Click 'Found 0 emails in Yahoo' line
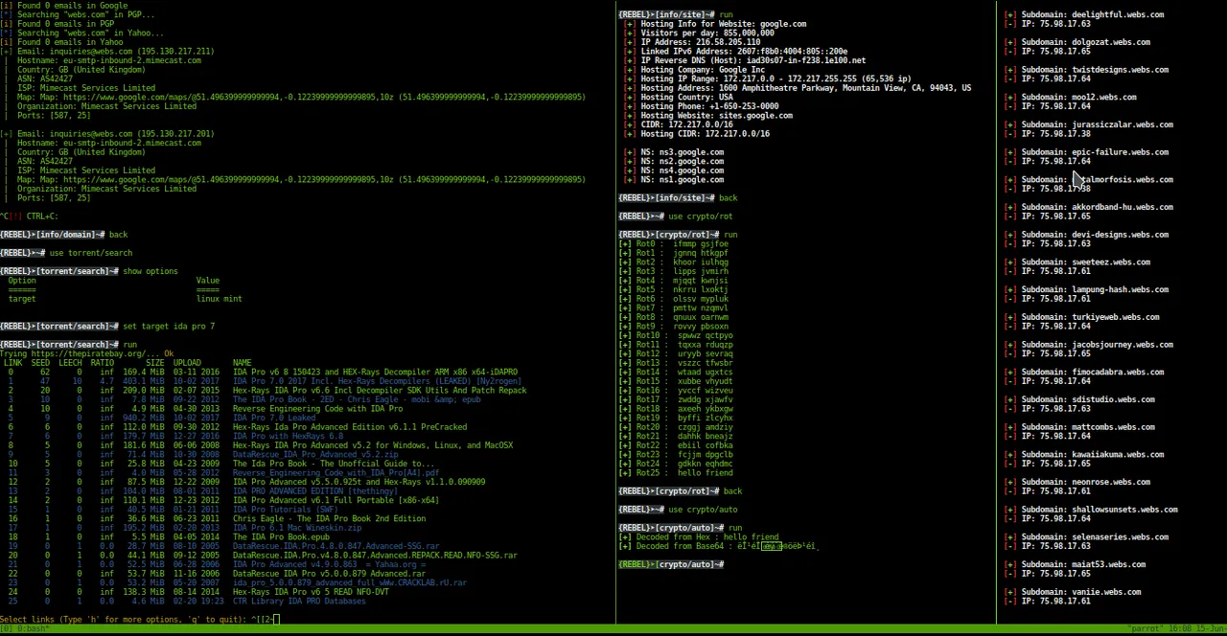This screenshot has height=636, width=1227. point(61,42)
